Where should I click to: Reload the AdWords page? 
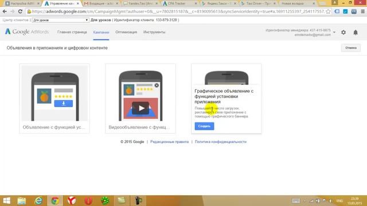[x=20, y=11]
